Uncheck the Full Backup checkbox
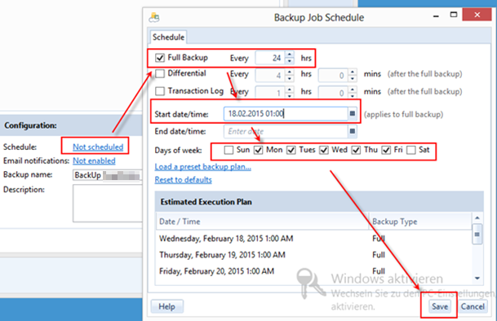The width and height of the screenshot is (497, 321). pyautogui.click(x=160, y=58)
